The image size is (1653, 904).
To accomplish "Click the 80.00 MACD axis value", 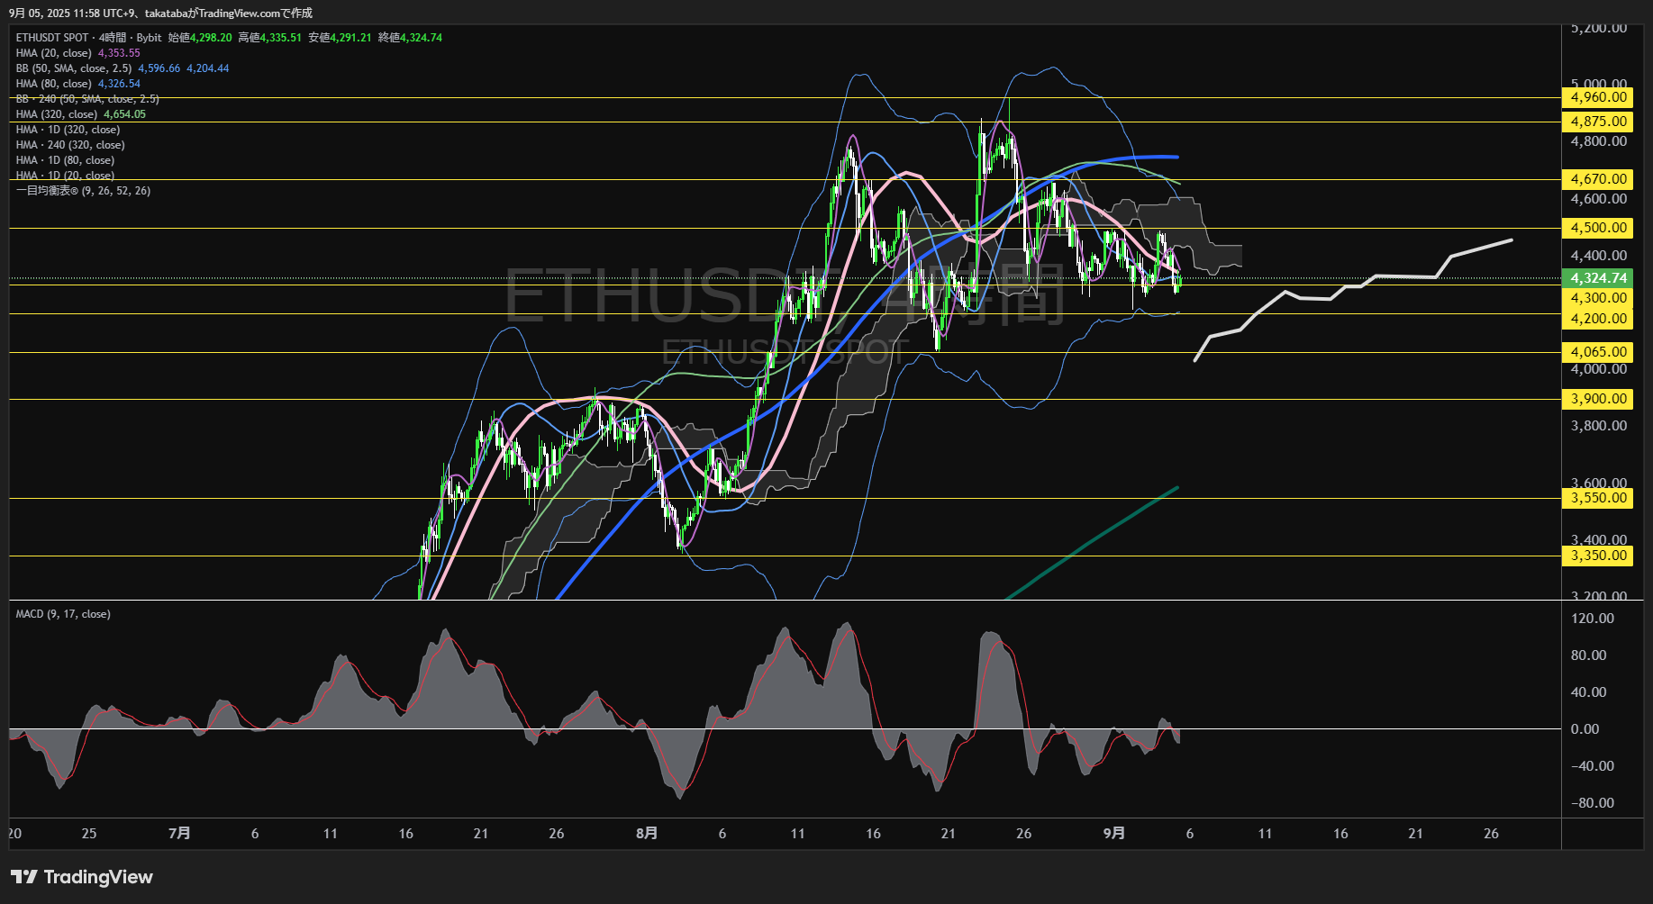I will point(1588,655).
